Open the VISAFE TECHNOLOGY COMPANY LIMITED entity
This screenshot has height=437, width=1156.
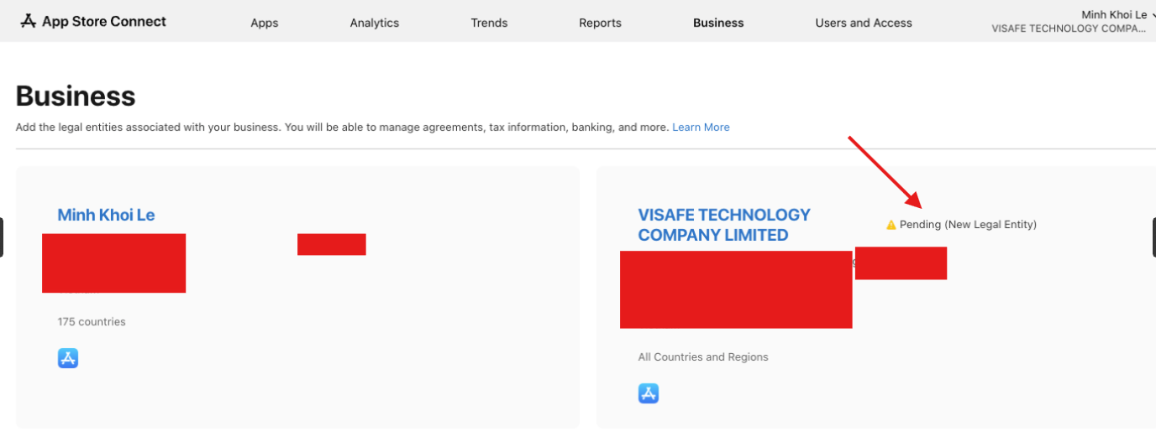(x=723, y=225)
